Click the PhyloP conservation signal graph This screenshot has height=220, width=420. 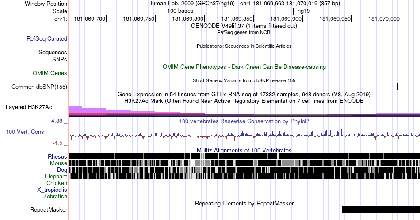244,135
